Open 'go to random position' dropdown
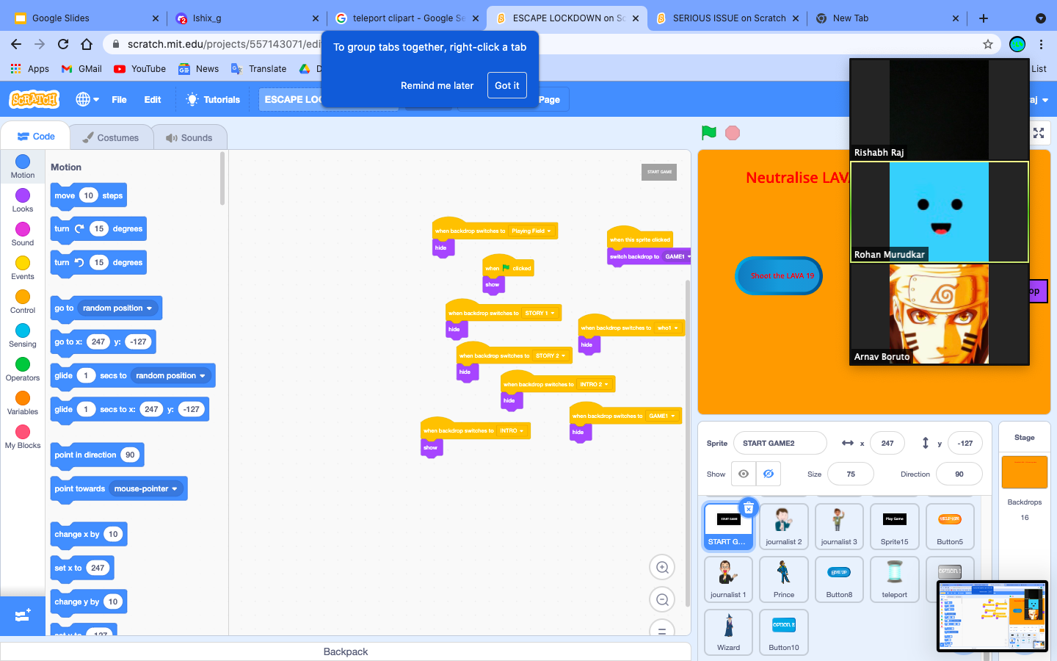This screenshot has height=661, width=1057. pyautogui.click(x=117, y=308)
